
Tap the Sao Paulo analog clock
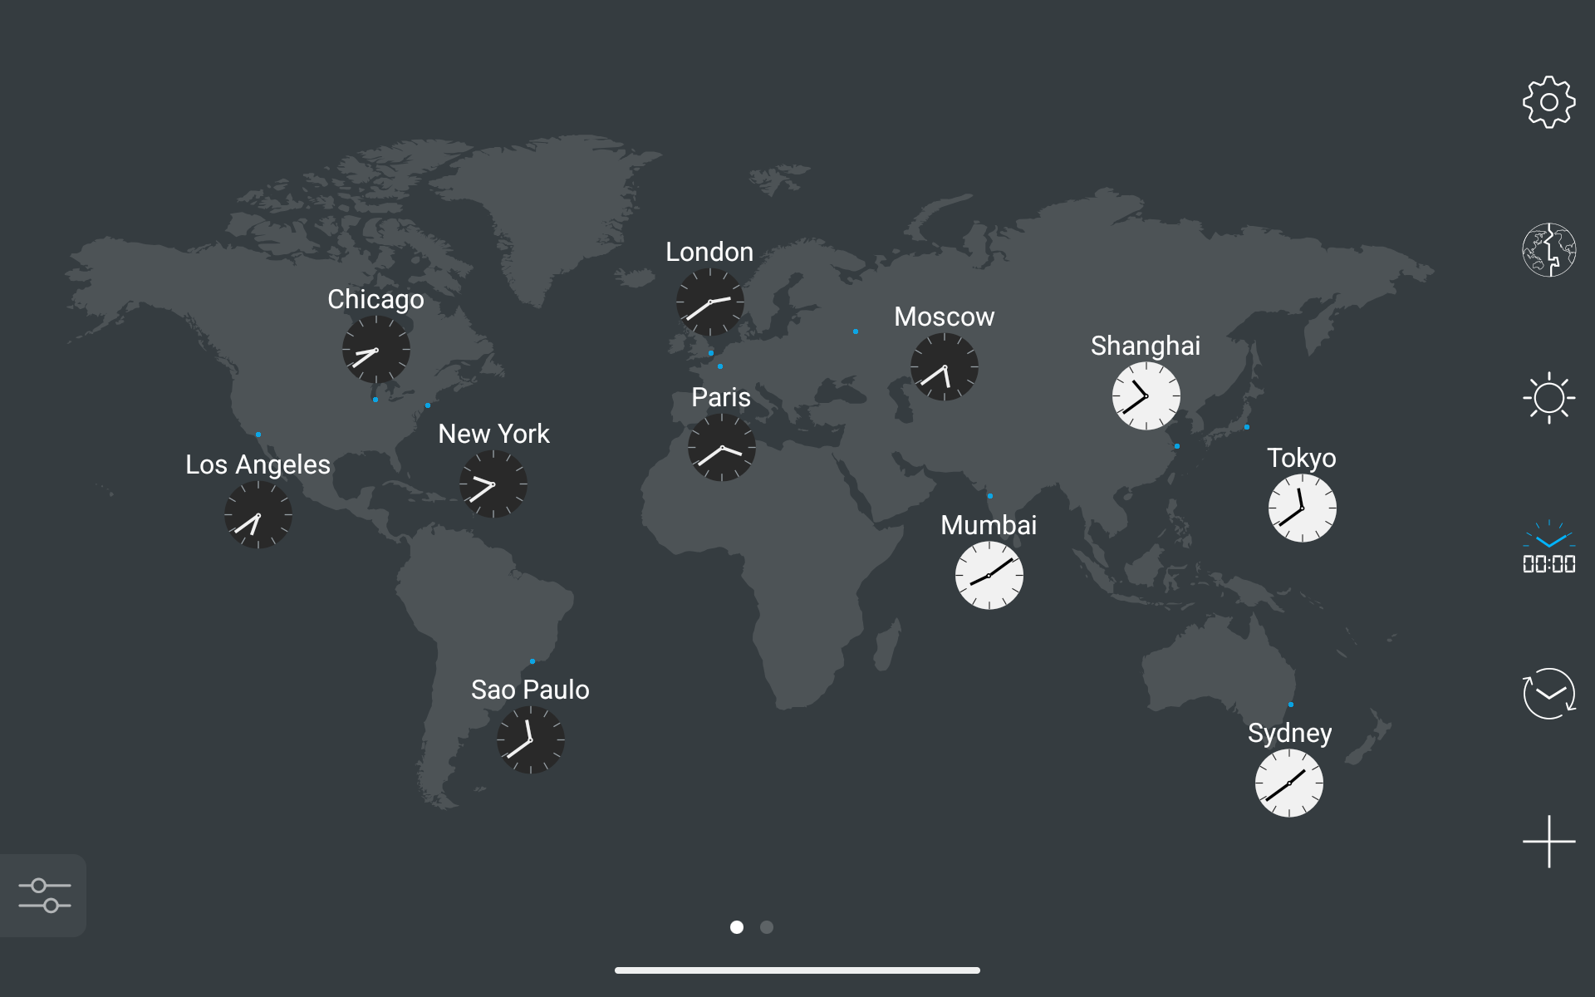click(x=531, y=740)
